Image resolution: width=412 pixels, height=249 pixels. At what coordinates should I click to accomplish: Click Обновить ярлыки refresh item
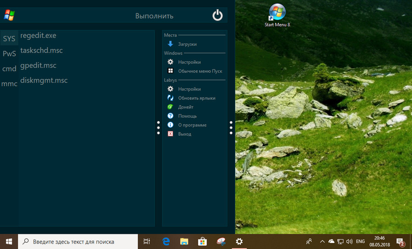(196, 98)
